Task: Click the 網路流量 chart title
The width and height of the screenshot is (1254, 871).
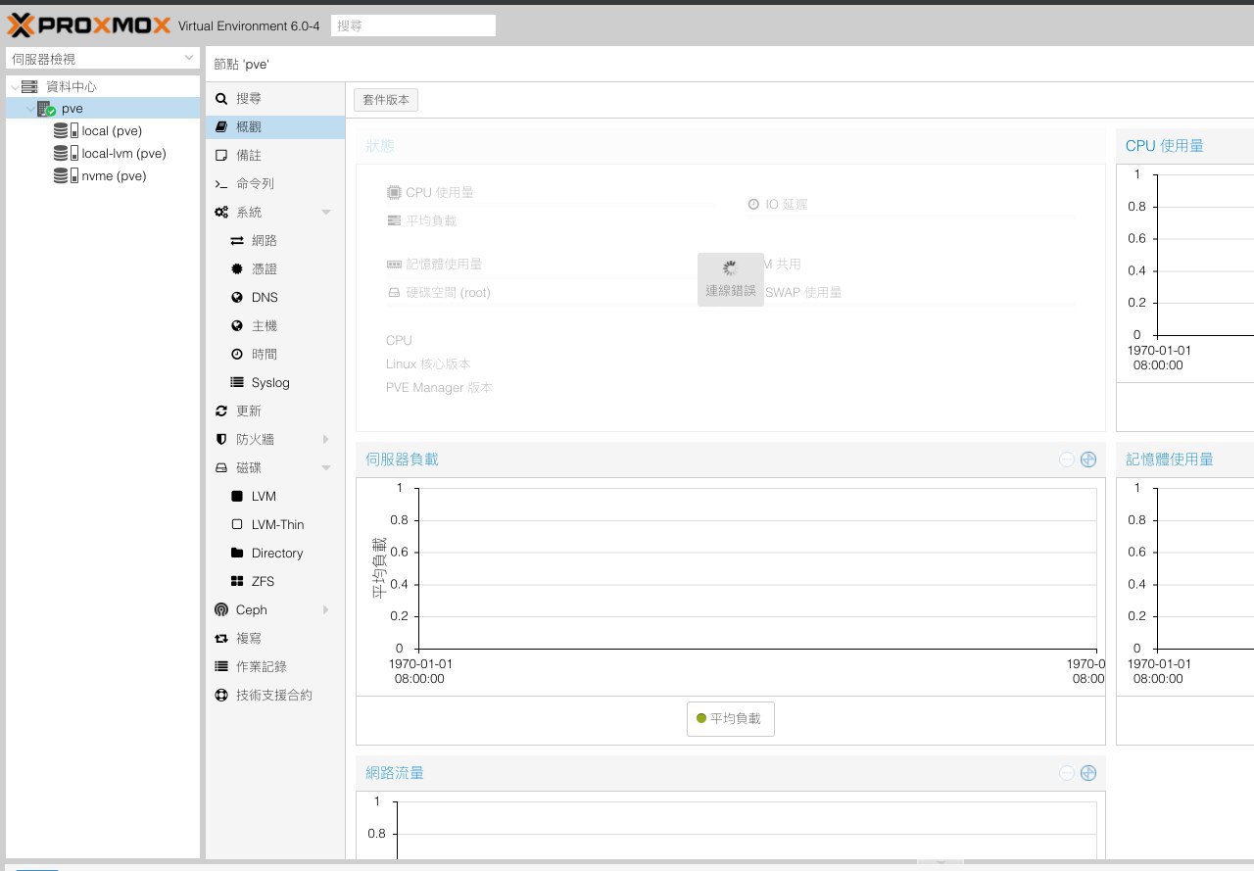Action: coord(395,773)
